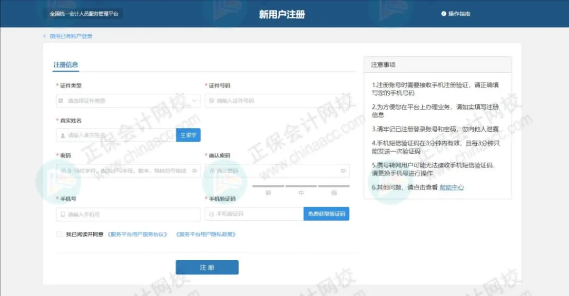Click 操作指南 text in header
Screen dimensions: 569x296
[x=459, y=14]
